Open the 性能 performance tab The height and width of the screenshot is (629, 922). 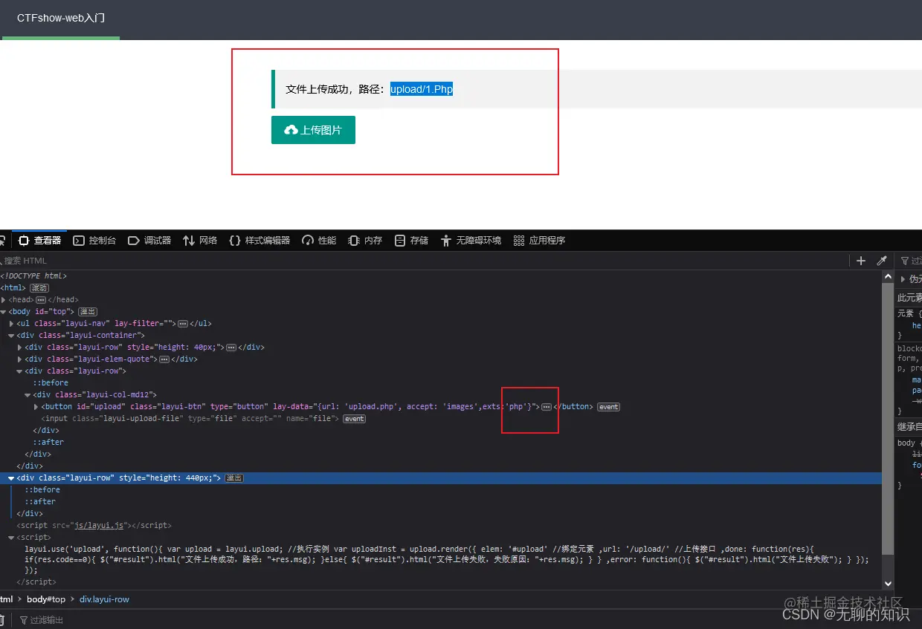[x=319, y=241]
